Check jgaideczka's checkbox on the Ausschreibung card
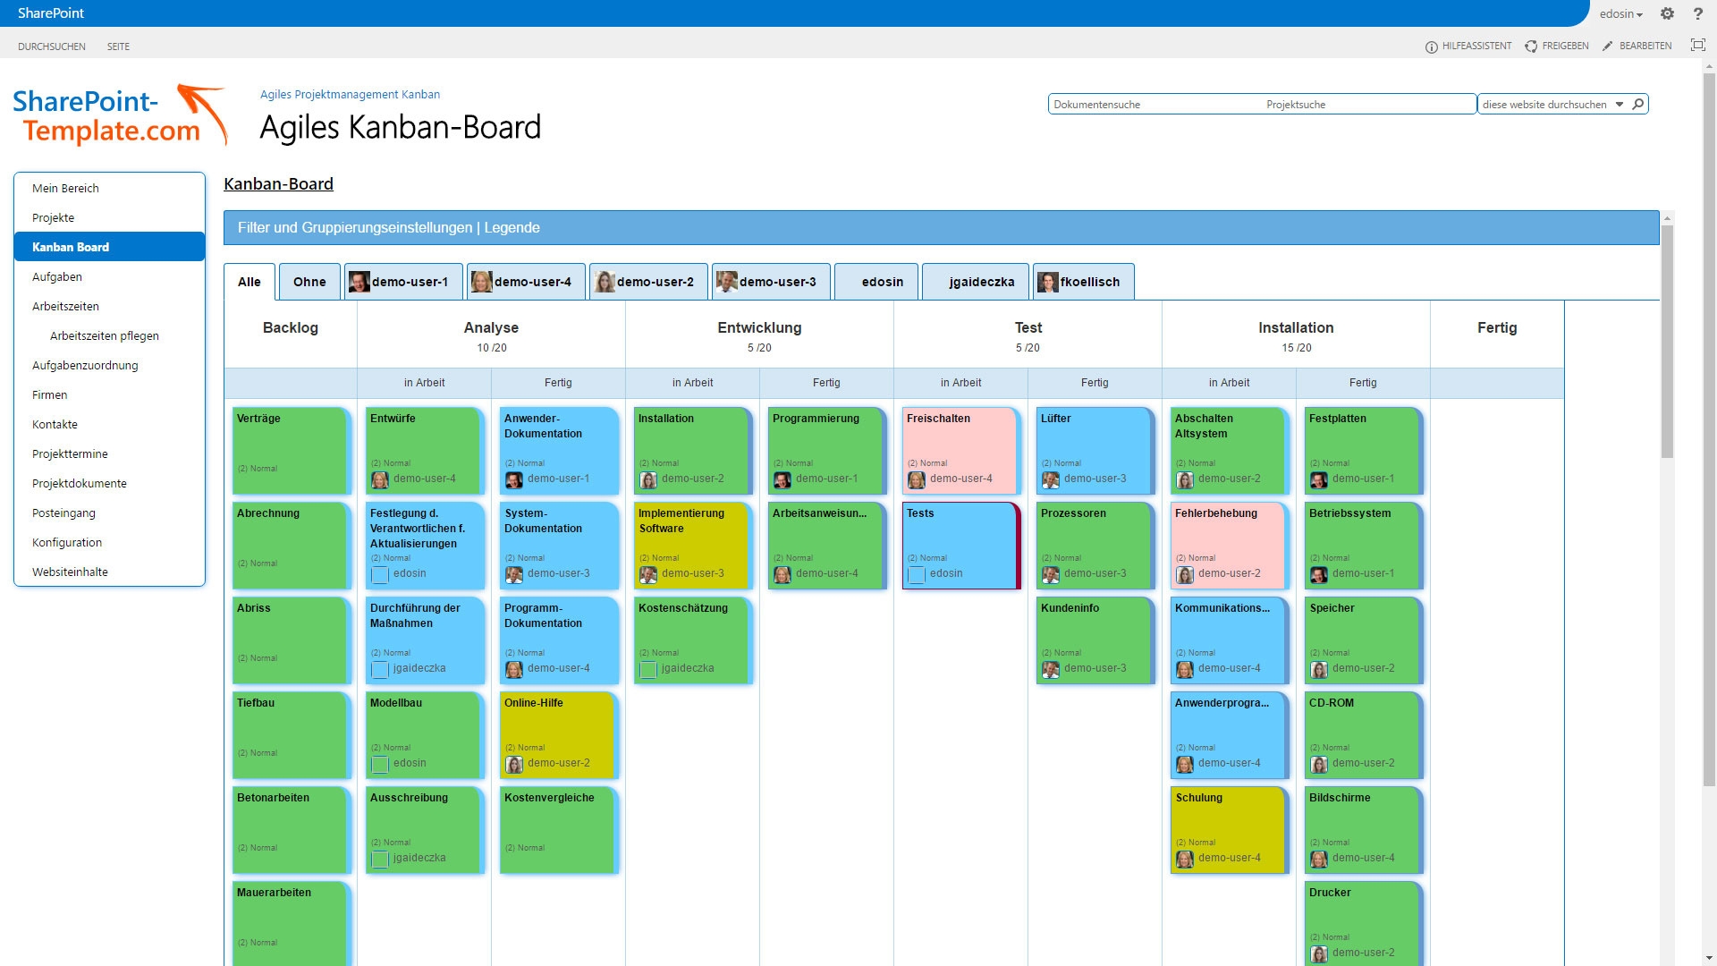Screen dimensions: 1717x966 click(379, 858)
